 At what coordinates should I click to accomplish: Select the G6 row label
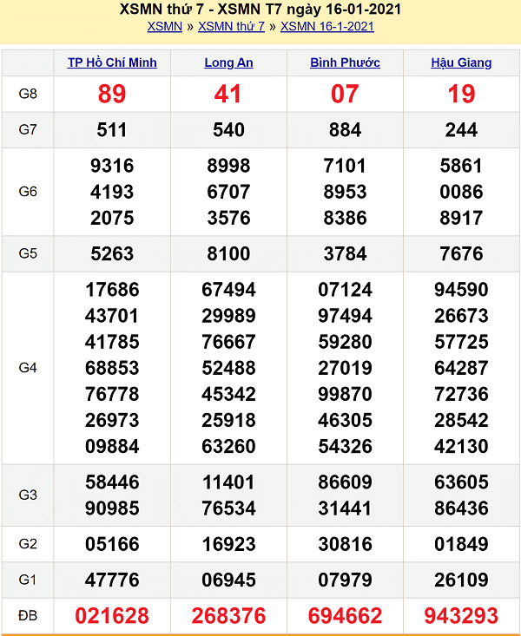[28, 192]
